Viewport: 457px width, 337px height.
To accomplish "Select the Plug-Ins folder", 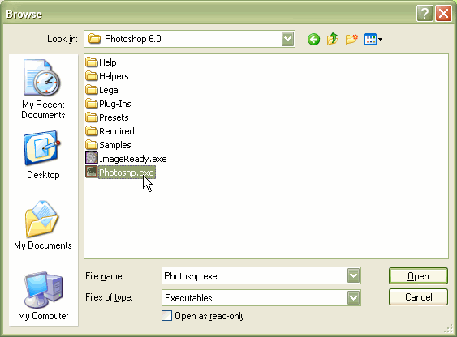I will 109,104.
